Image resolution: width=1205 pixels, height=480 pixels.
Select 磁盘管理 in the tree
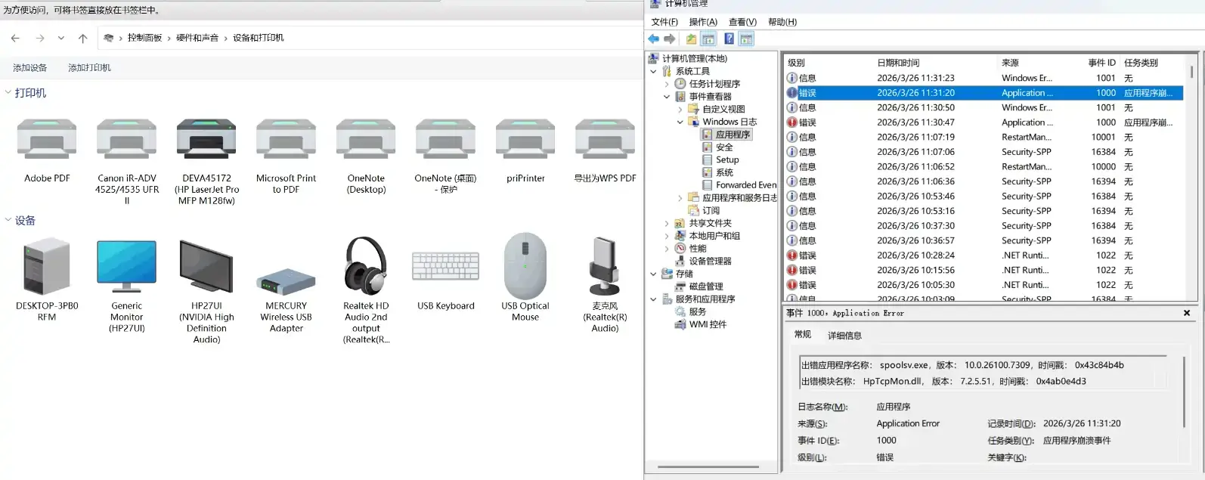[x=706, y=286]
